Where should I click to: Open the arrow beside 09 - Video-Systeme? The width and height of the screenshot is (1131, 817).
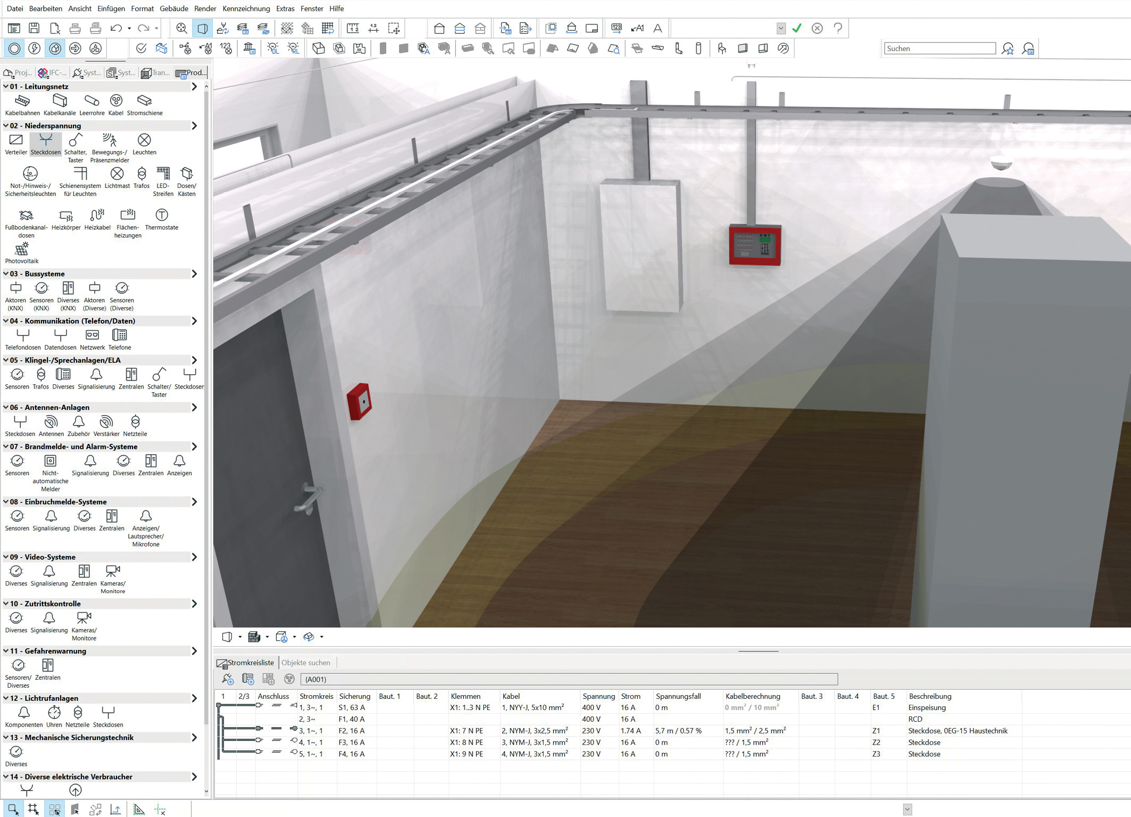[194, 557]
